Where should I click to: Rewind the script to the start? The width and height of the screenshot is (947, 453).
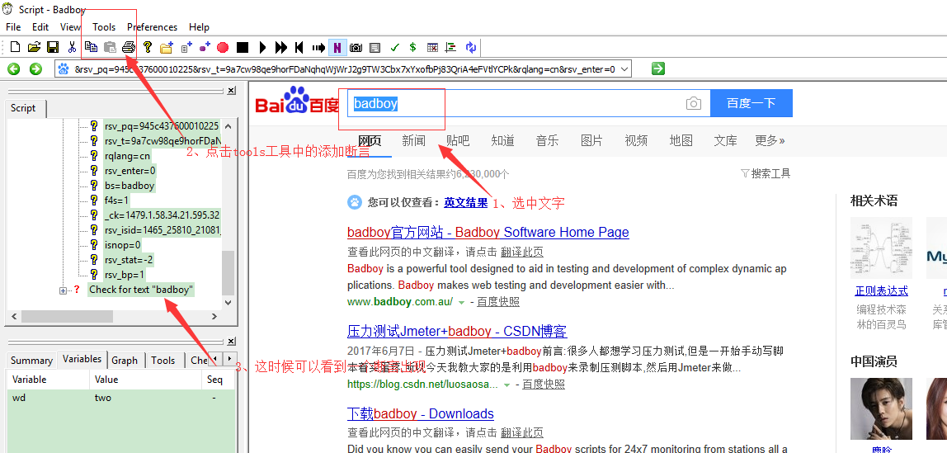click(299, 47)
